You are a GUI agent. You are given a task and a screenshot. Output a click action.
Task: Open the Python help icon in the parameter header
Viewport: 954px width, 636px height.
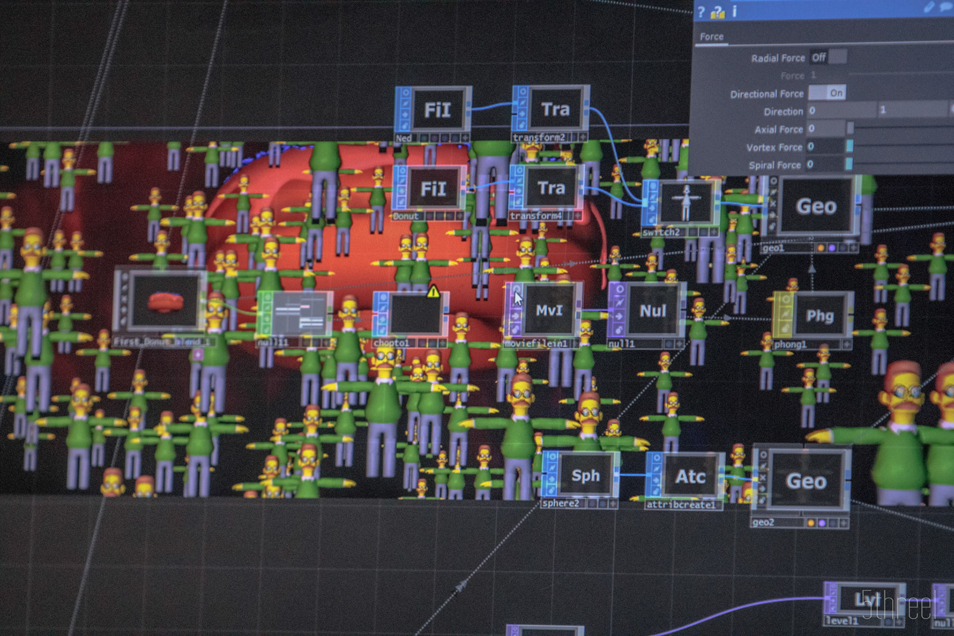pos(717,12)
